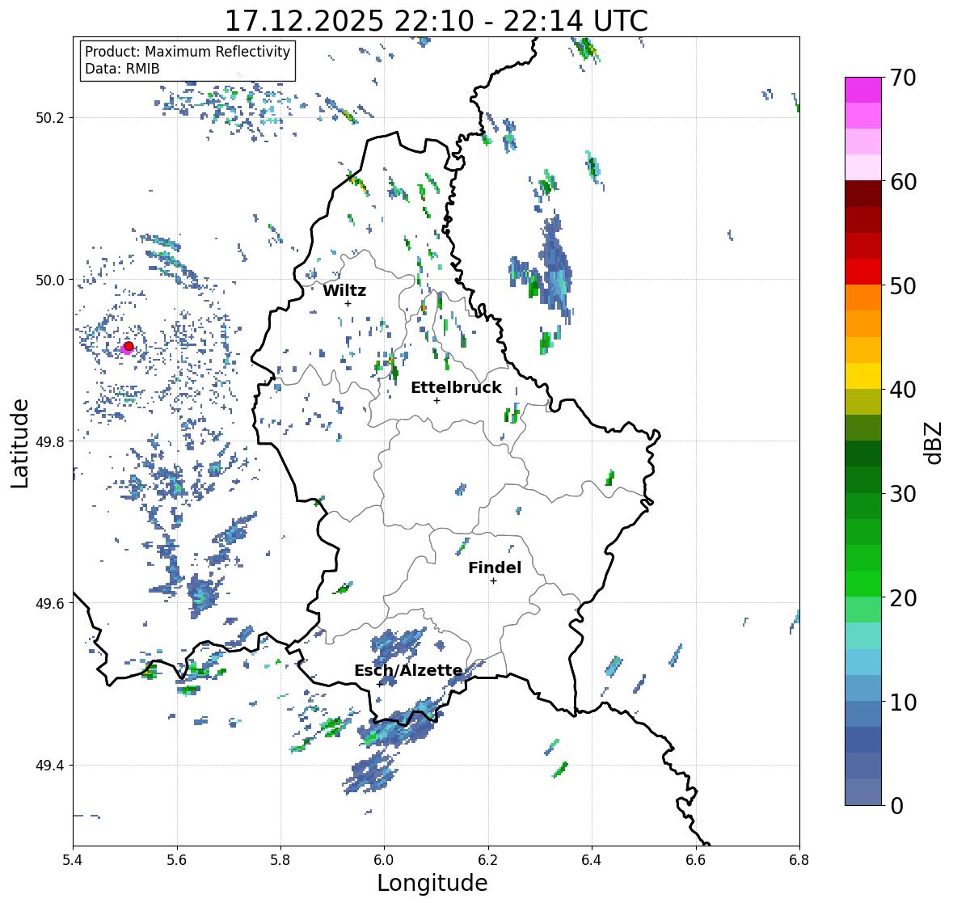Click the date-time title 17.12.2025 22:10 - 22:14 UTC
Viewport: 953px width, 903px height.
click(436, 21)
